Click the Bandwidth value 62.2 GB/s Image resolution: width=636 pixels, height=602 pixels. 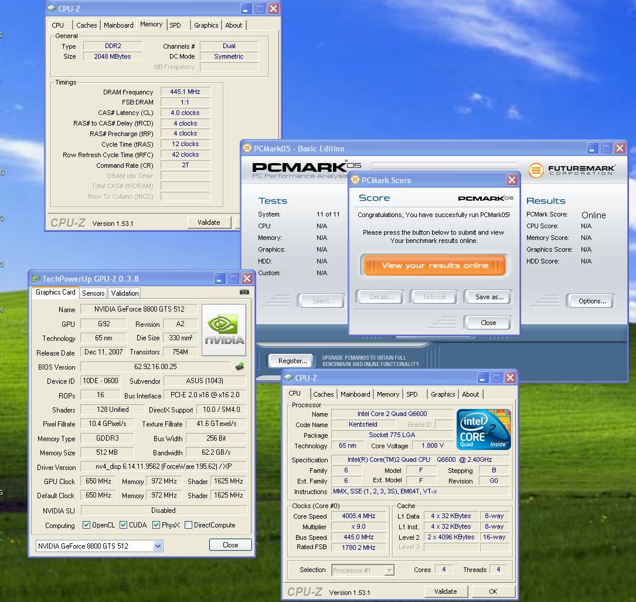click(x=216, y=452)
